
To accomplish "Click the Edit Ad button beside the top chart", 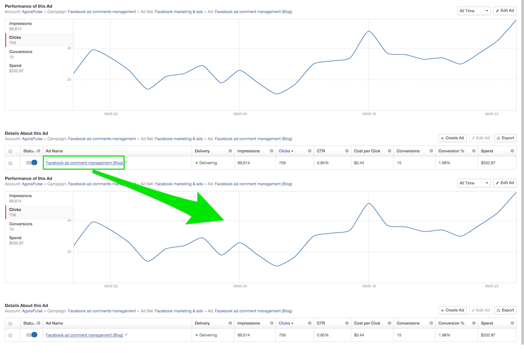I will click(505, 11).
